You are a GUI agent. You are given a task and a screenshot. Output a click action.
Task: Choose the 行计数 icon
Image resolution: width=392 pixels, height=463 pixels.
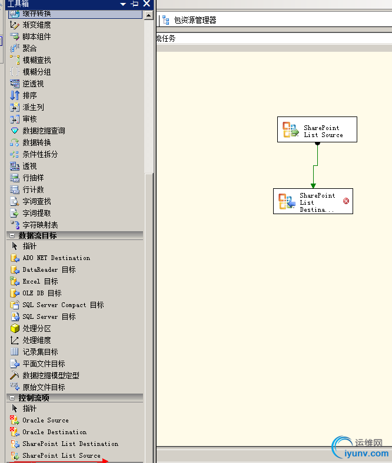(x=15, y=189)
